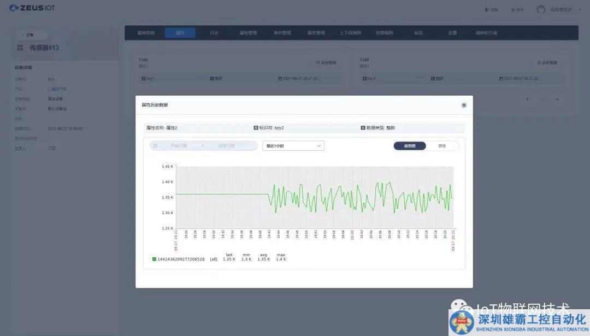Go back via the 设备 back button

27,34
